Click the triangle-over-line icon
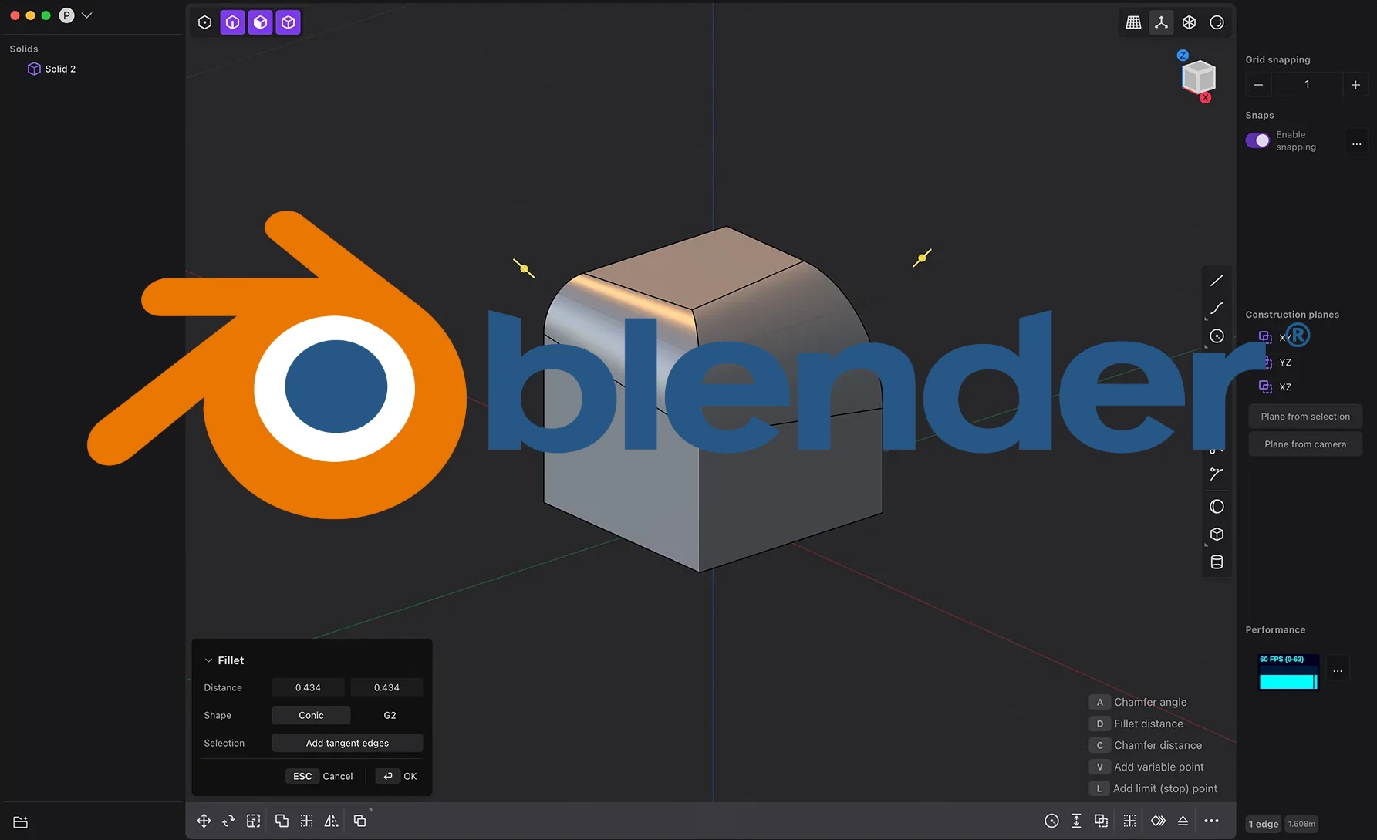Screen dimensions: 1377x840 pos(1183,821)
